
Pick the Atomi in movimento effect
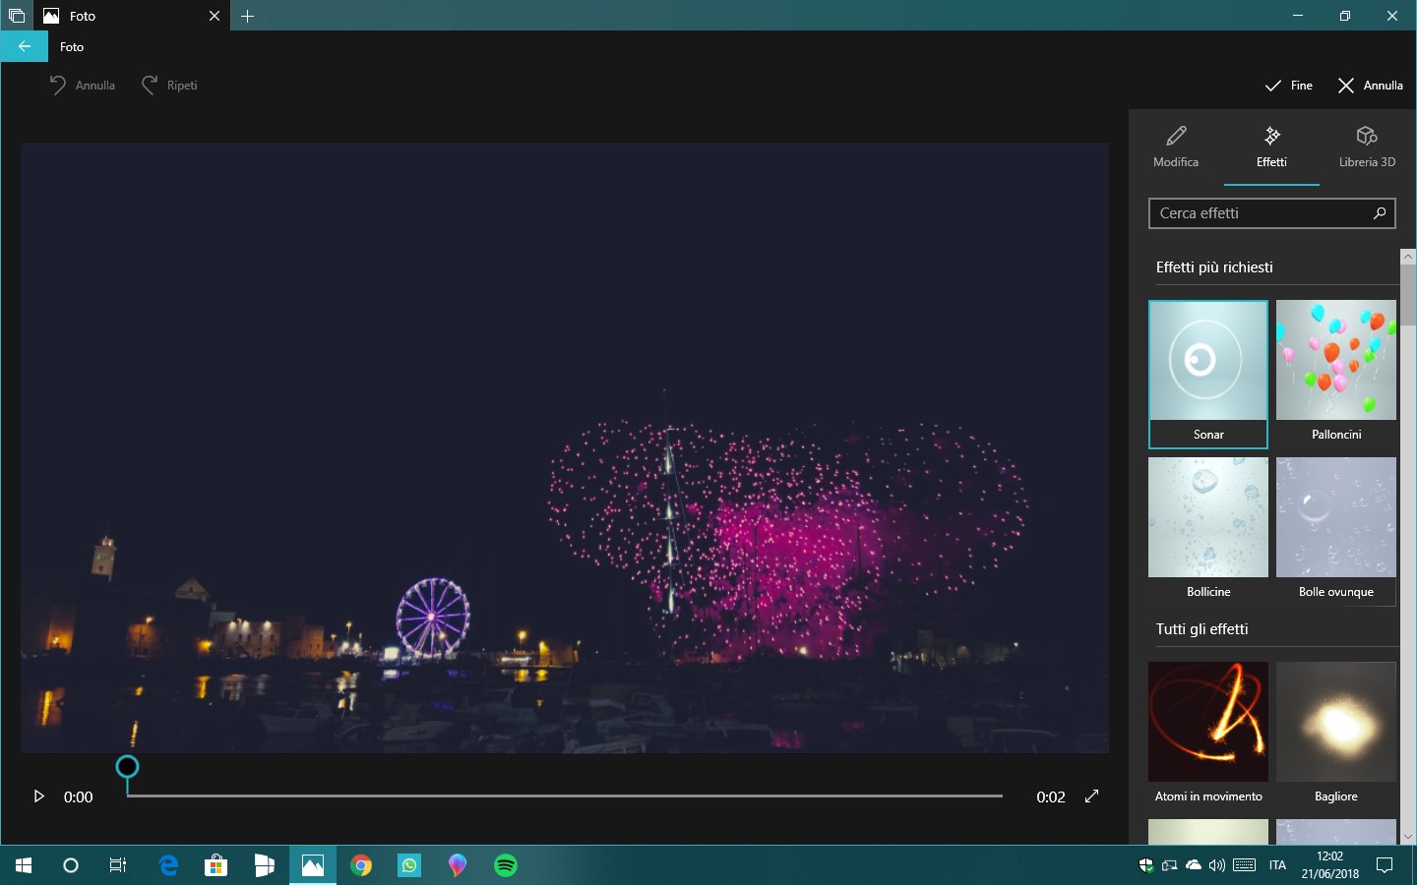point(1208,736)
